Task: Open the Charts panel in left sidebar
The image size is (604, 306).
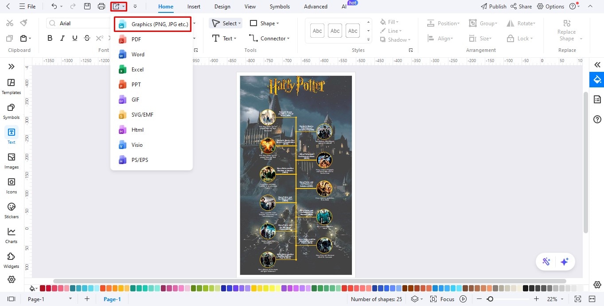Action: tap(12, 235)
